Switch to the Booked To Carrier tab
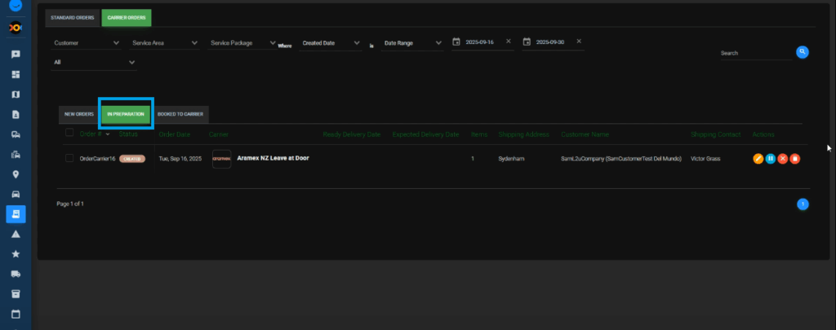The image size is (836, 330). coord(180,114)
